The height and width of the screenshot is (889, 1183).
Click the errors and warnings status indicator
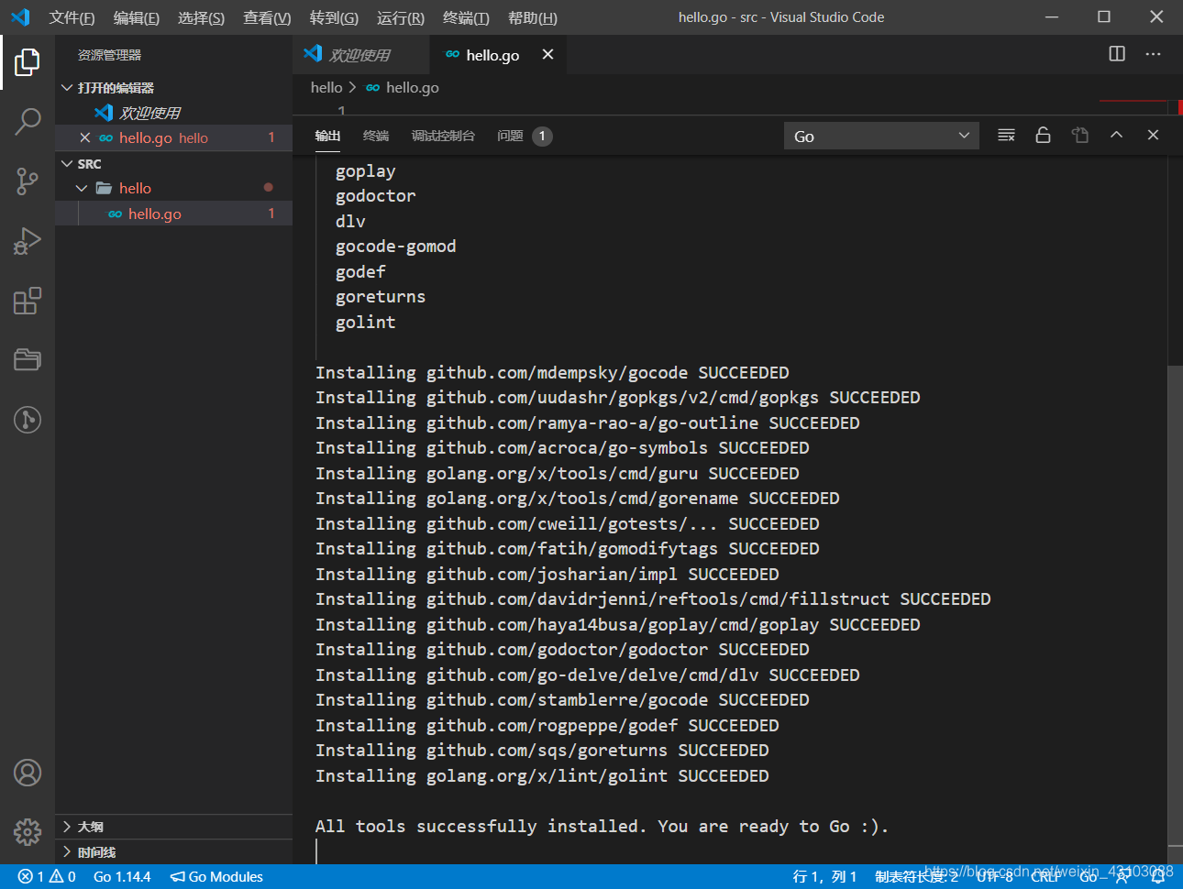point(47,877)
